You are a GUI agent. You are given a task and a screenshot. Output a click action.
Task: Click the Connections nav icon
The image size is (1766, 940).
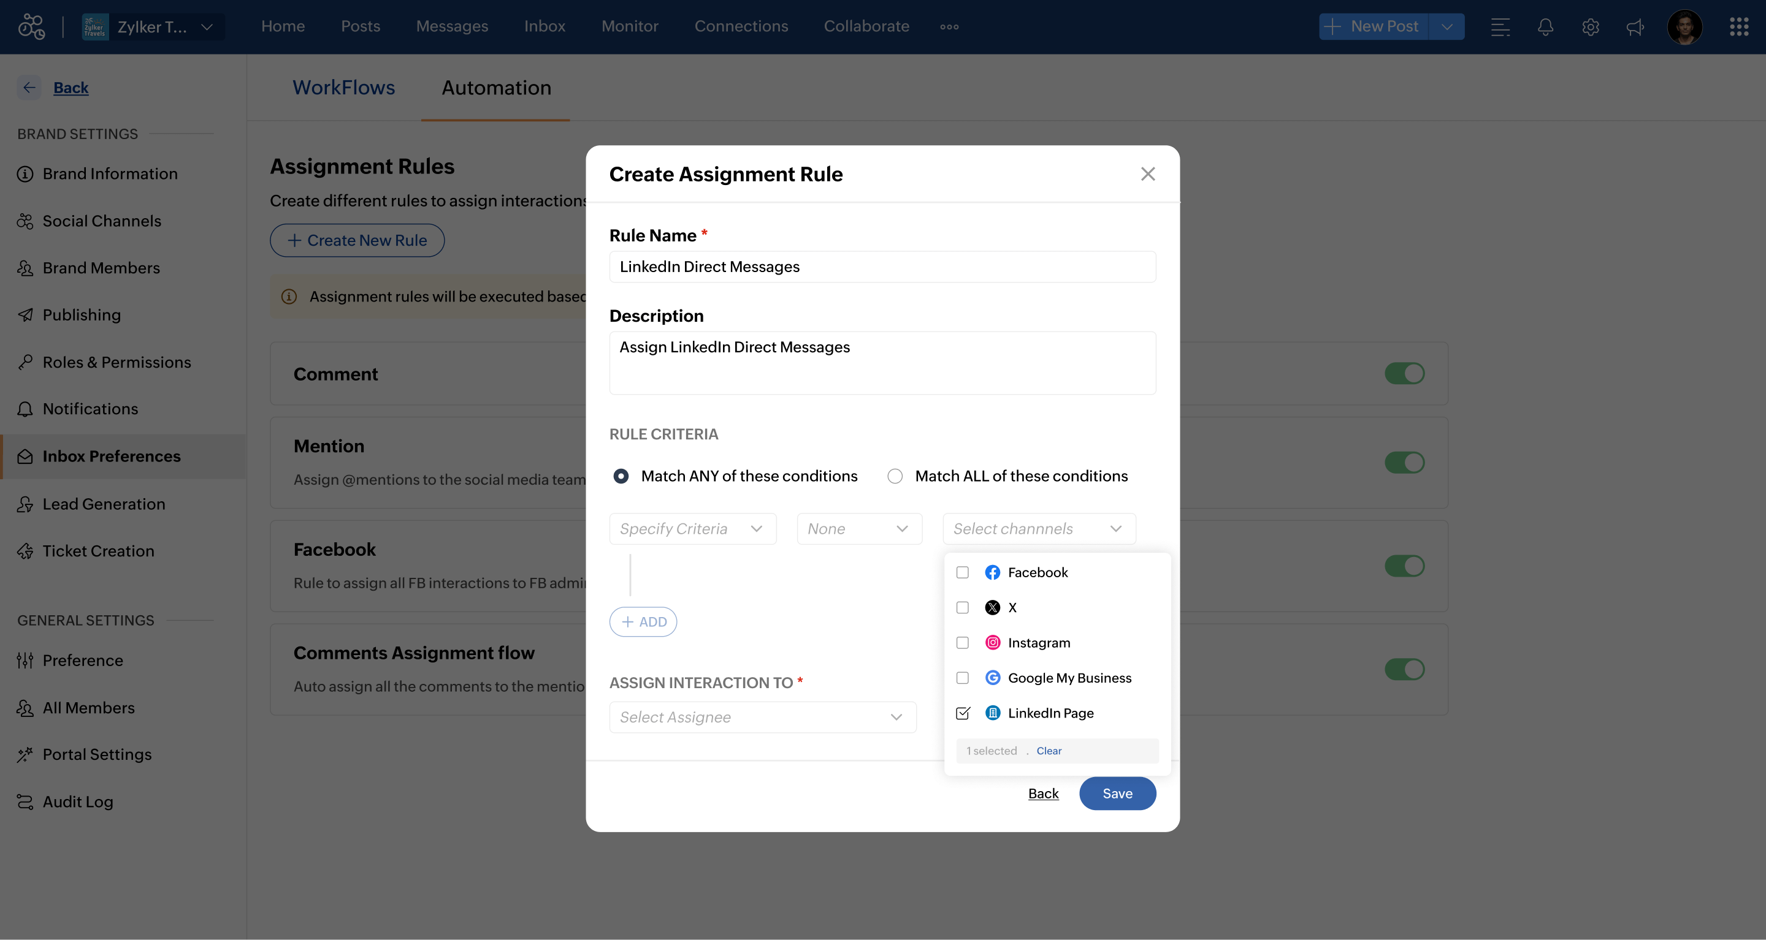[741, 26]
